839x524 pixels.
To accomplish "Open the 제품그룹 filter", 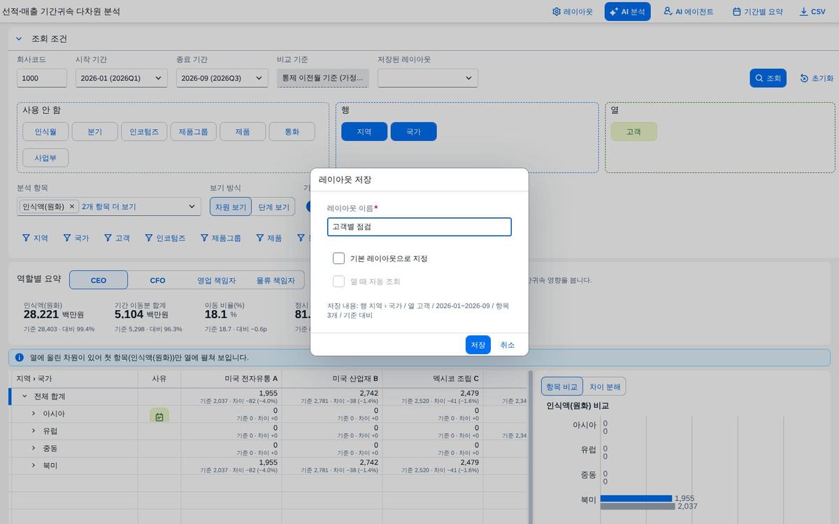I will pyautogui.click(x=220, y=238).
